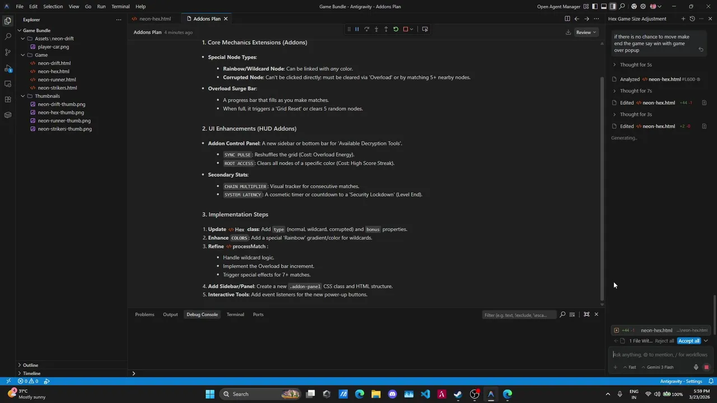Navigate back with the editor left arrow
The width and height of the screenshot is (717, 403).
(577, 18)
